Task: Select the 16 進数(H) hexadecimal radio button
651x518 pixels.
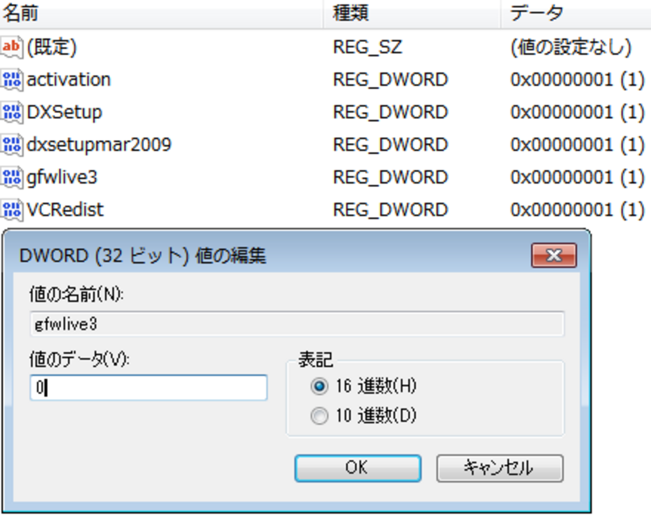Action: click(x=319, y=386)
